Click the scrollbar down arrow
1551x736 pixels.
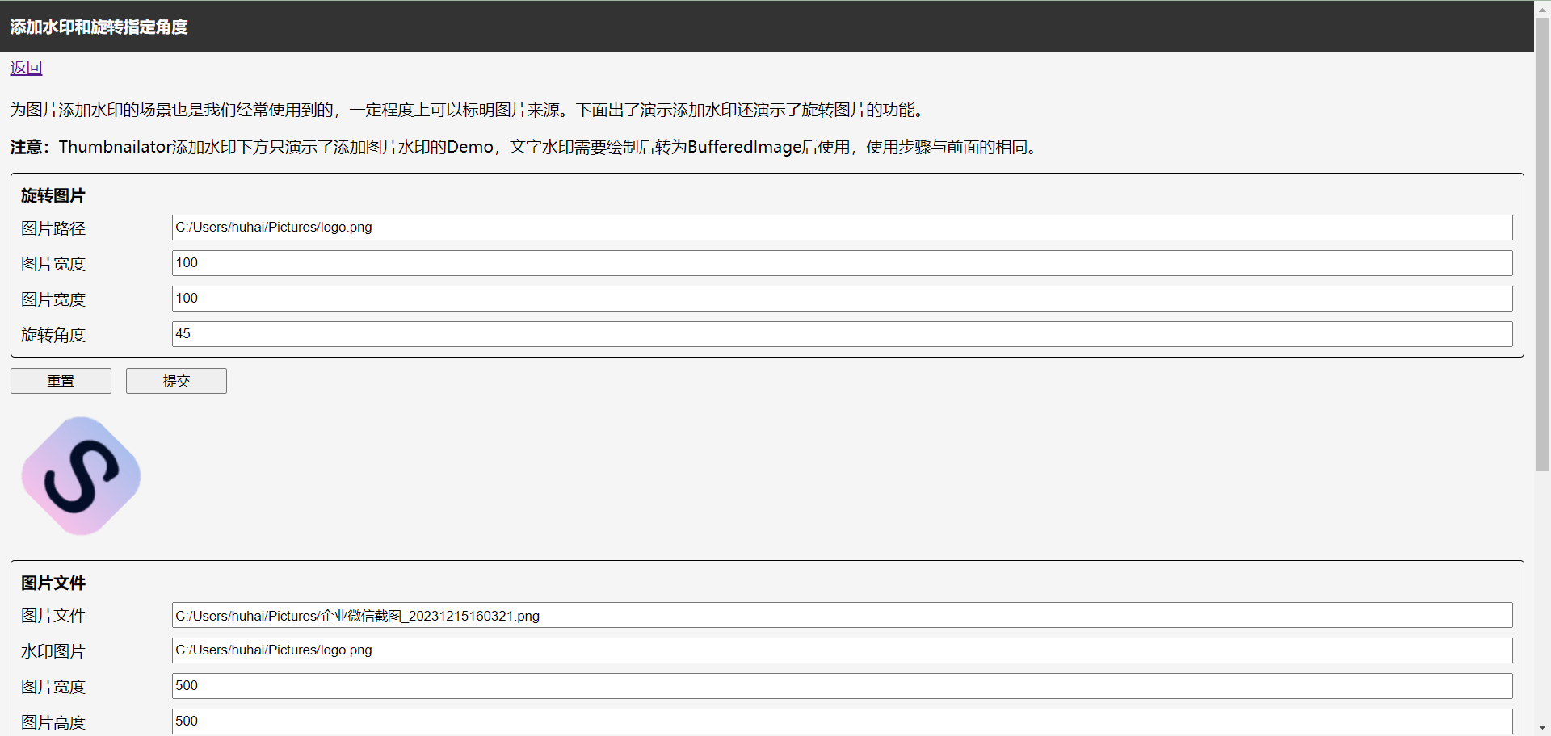tap(1541, 729)
